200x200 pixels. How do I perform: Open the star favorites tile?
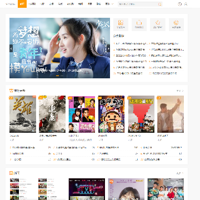coord(158,24)
